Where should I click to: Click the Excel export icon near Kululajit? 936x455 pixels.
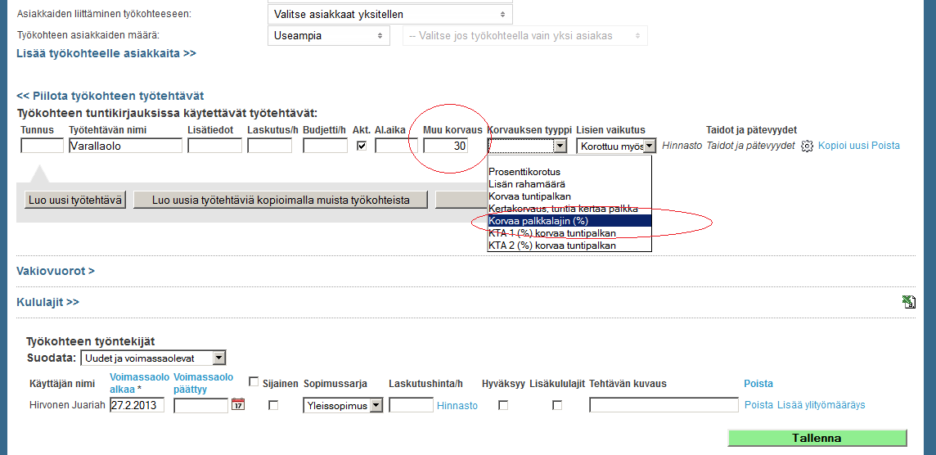908,302
